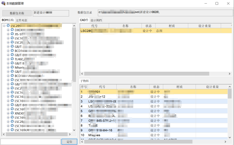Expand the XND0 tree node

coord(8,113)
